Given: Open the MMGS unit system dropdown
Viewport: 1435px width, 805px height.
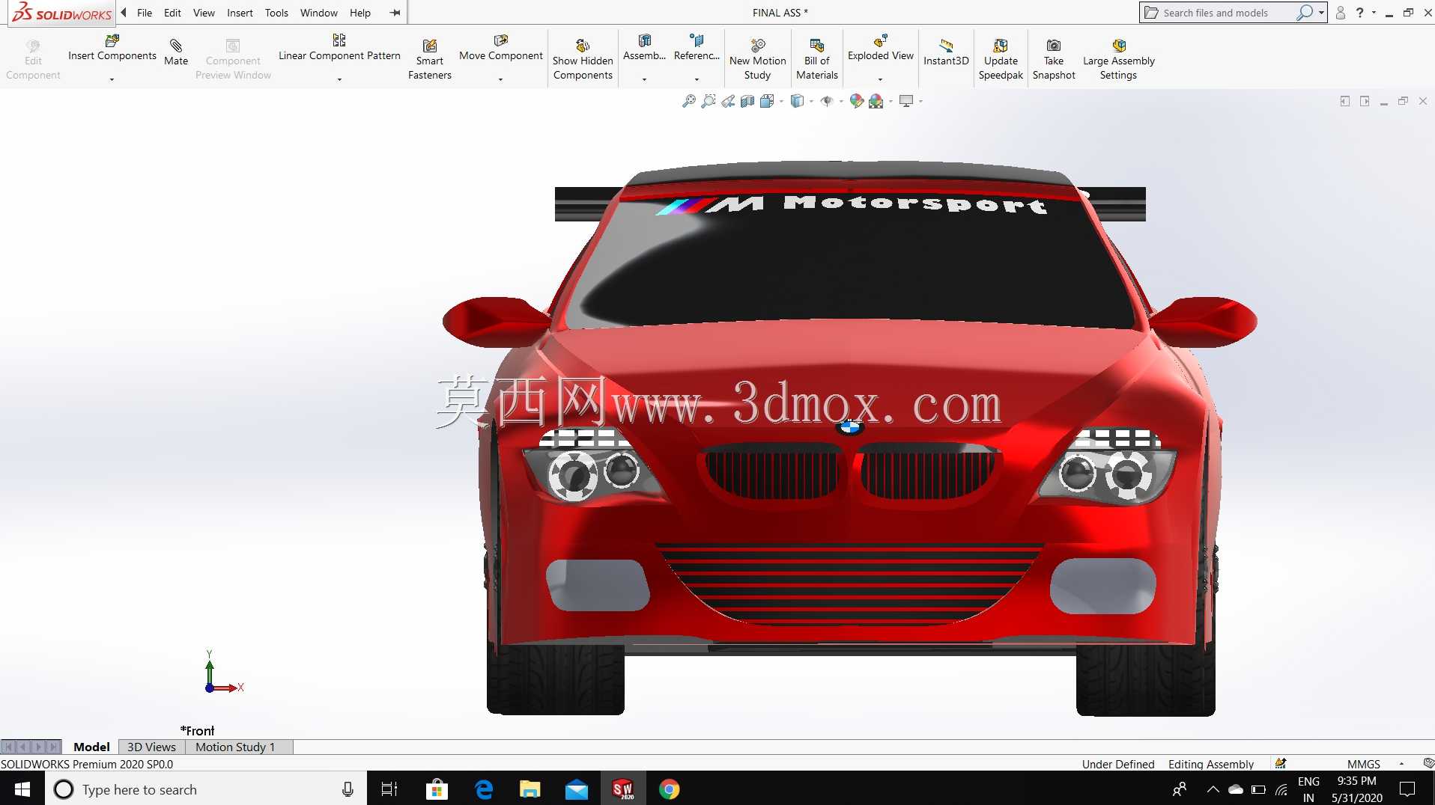Looking at the screenshot, I should tap(1401, 764).
